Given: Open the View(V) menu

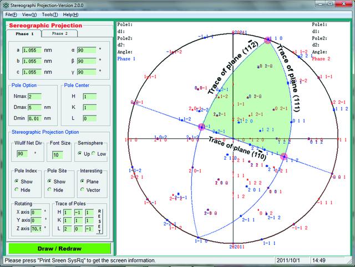Looking at the screenshot, I should [29, 14].
